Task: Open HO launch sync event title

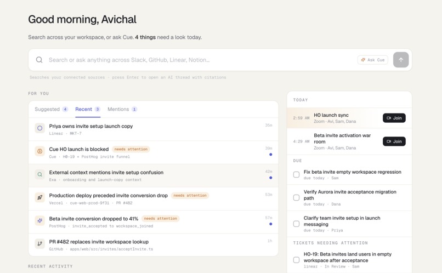Action: tap(331, 115)
